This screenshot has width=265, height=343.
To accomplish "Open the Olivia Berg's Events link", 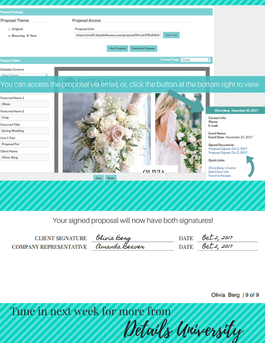I will pyautogui.click(x=222, y=168).
